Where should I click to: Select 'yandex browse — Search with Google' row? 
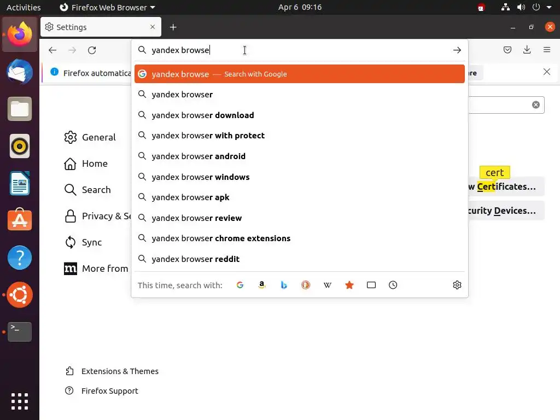coord(299,74)
